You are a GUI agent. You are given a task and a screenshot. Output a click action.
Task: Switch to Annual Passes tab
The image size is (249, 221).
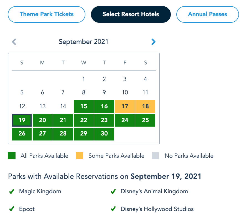(207, 14)
